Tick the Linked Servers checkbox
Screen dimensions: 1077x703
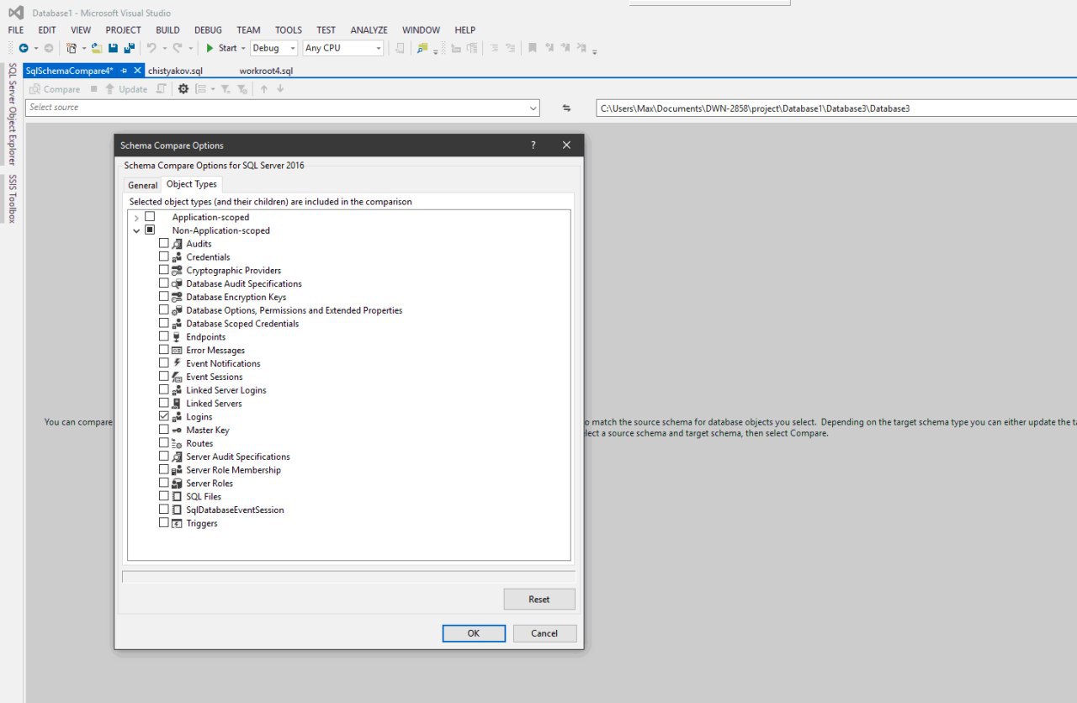point(164,404)
